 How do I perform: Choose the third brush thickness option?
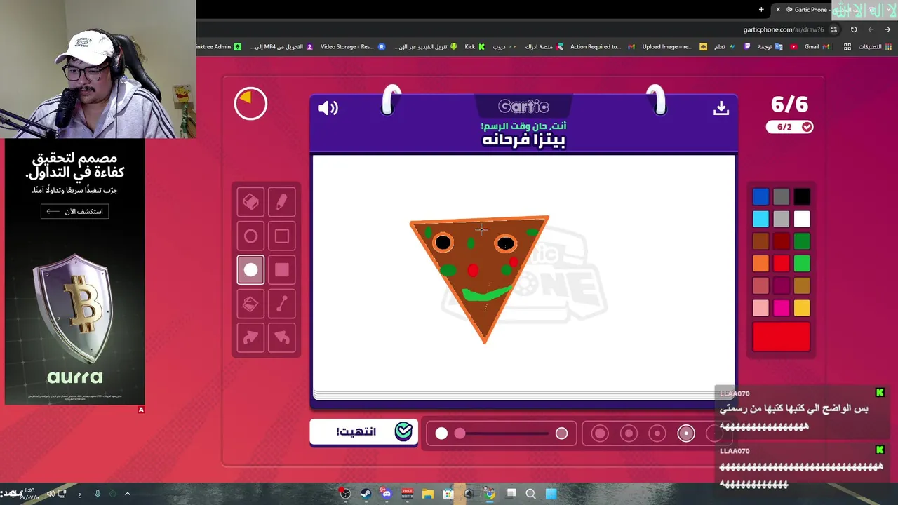click(657, 433)
